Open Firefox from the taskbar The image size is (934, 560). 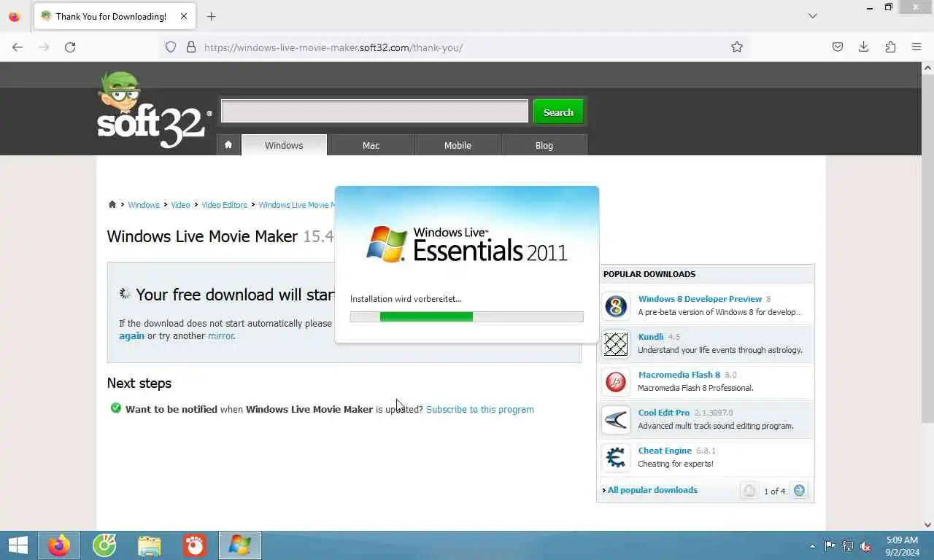tap(59, 545)
